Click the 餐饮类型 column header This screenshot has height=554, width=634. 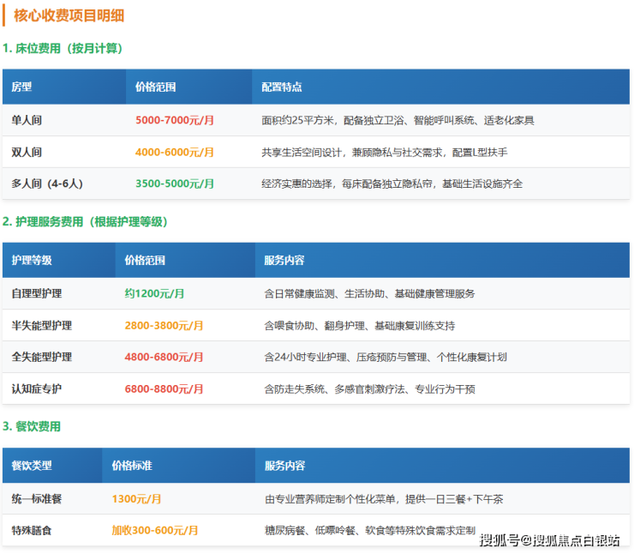point(32,466)
